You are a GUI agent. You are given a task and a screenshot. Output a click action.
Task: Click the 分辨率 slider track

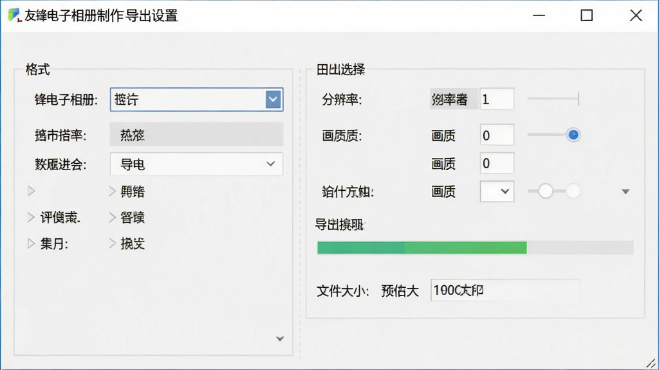click(553, 99)
